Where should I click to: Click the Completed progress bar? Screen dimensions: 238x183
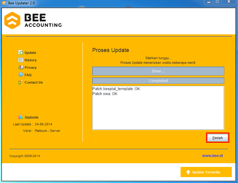[x=158, y=81]
